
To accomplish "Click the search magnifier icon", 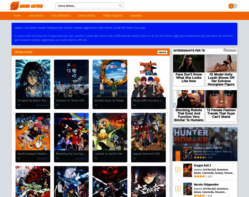I will coord(120,6).
